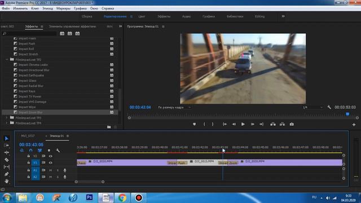Open the Клип menu
361x203 pixels.
[35, 8]
